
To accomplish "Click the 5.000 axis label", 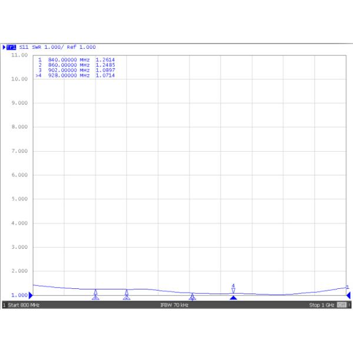I will [19, 199].
